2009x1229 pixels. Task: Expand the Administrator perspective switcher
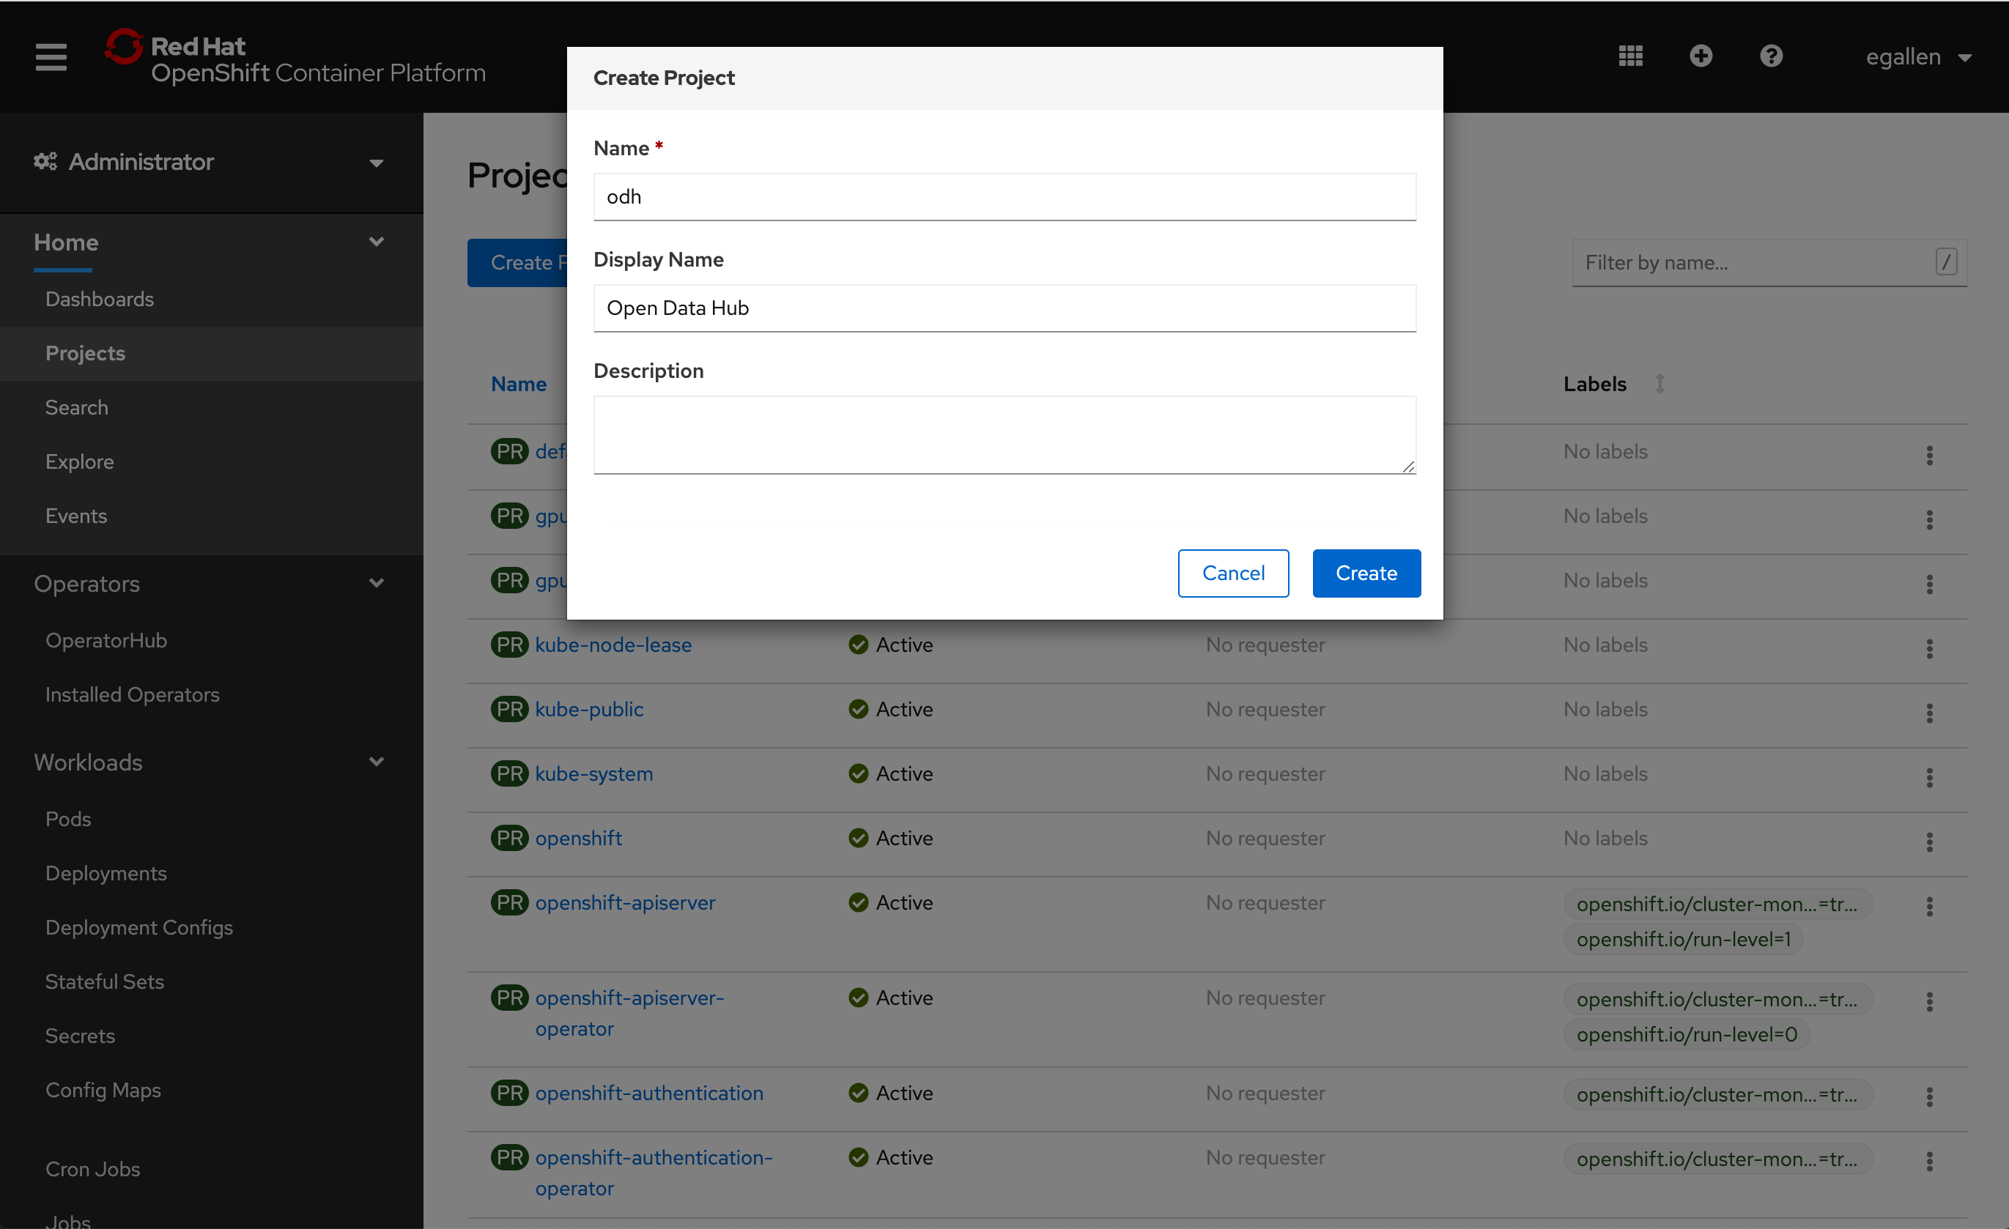tap(209, 161)
